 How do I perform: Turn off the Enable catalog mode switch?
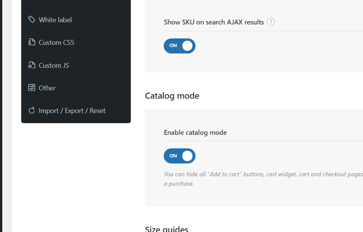coord(179,156)
